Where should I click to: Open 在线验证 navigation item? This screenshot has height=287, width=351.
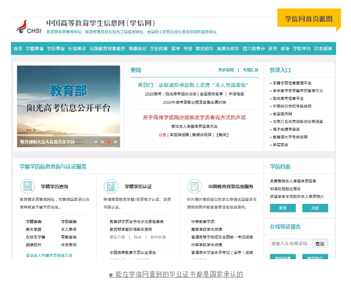tap(77, 49)
